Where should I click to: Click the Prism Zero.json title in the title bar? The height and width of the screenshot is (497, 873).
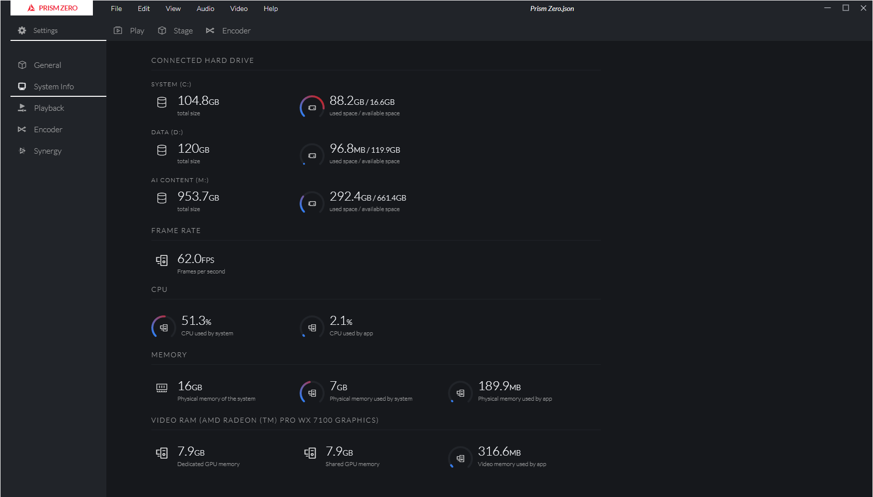(x=552, y=8)
